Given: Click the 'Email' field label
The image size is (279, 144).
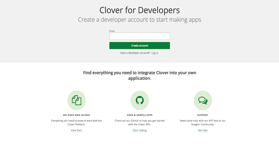Looking at the screenshot, I should coord(112,31).
